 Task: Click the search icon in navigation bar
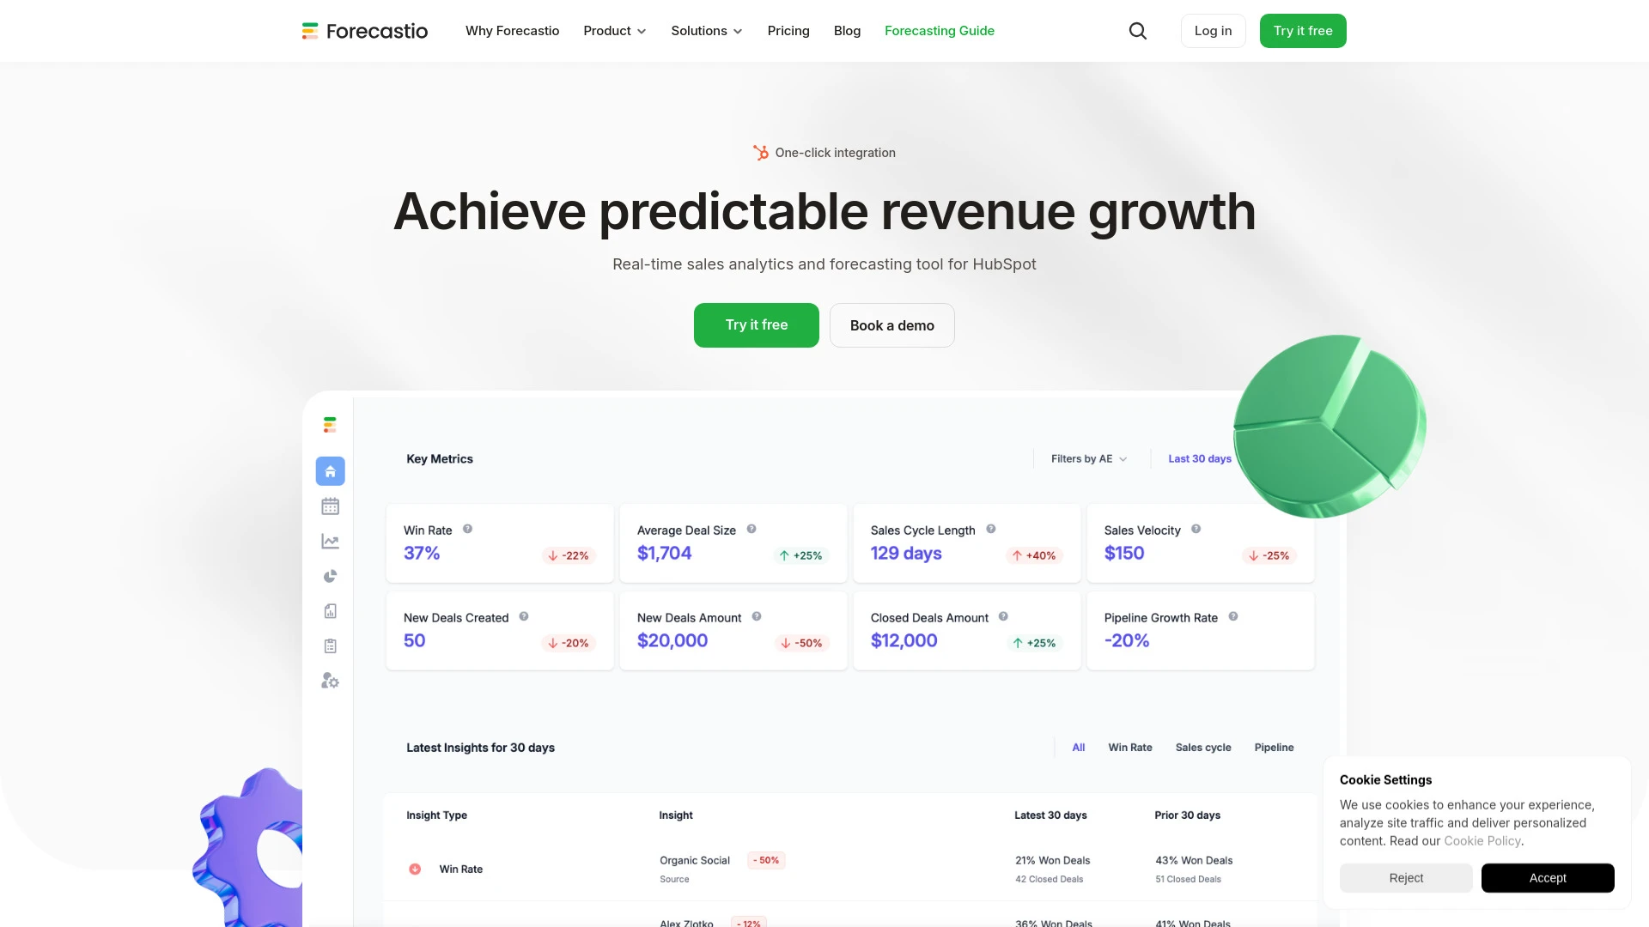point(1137,31)
